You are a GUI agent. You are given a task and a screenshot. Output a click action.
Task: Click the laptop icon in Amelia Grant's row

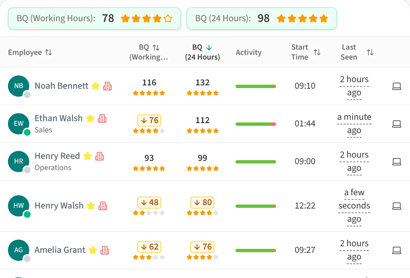coord(397,251)
